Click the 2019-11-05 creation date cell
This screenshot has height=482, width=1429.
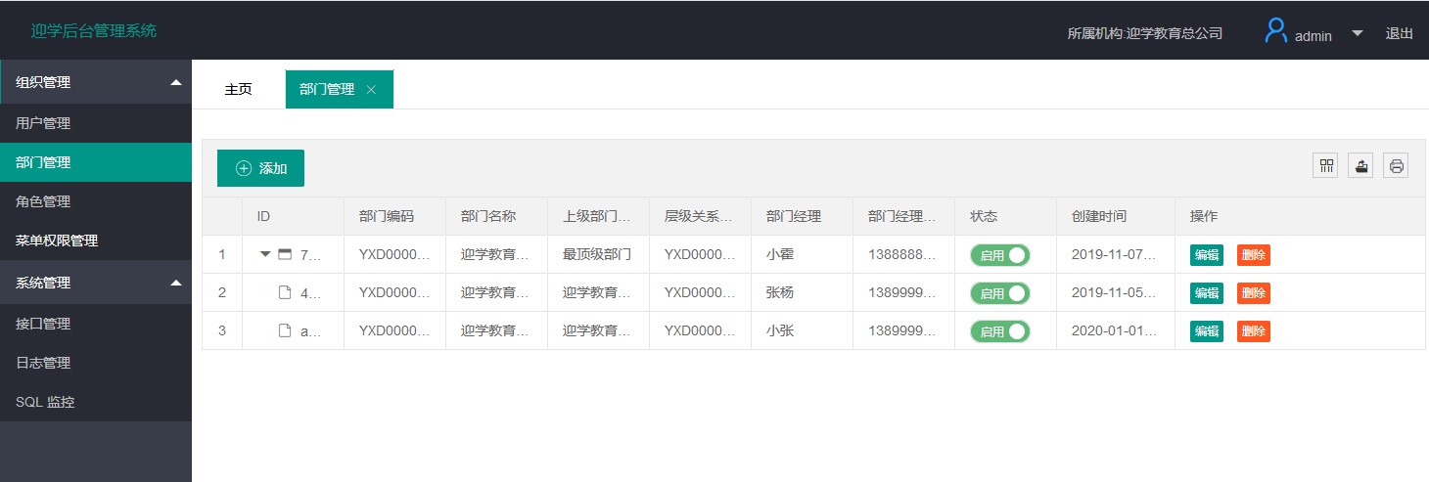1114,292
